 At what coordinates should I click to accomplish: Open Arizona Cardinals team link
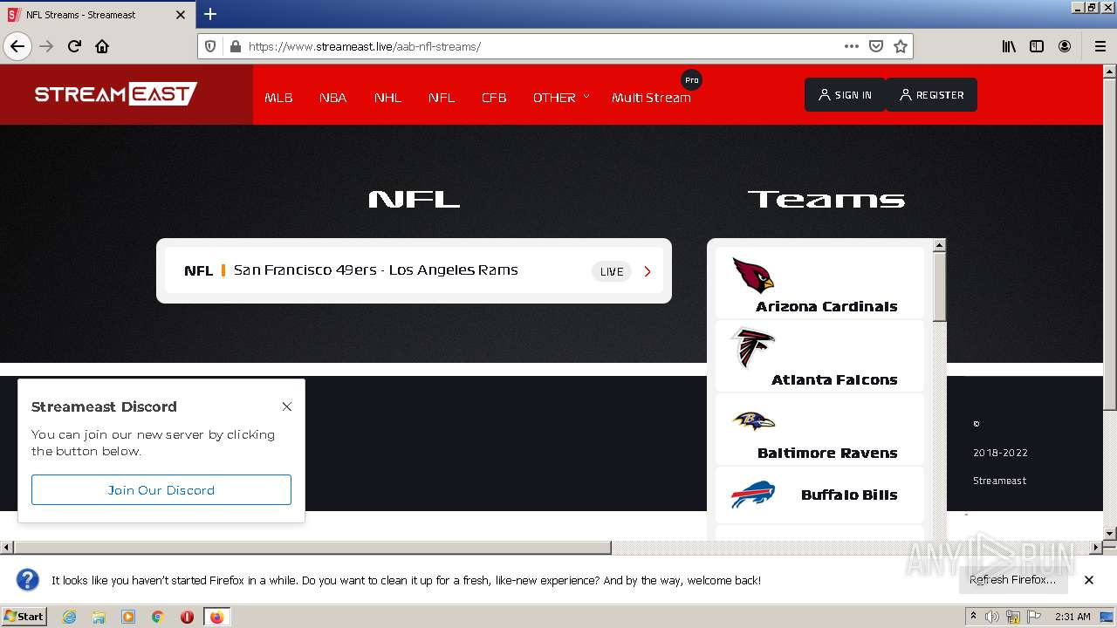[826, 307]
